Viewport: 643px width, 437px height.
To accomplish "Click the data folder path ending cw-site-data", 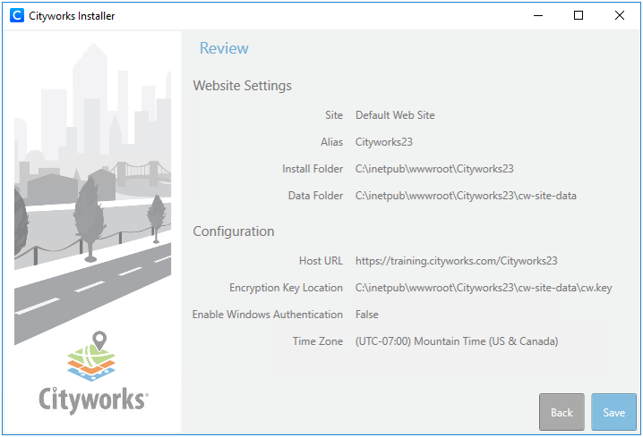I will point(466,196).
